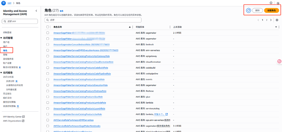This screenshot has width=282, height=132.
Task: Open 分析器设置 navigation item
Action: tap(11, 90)
